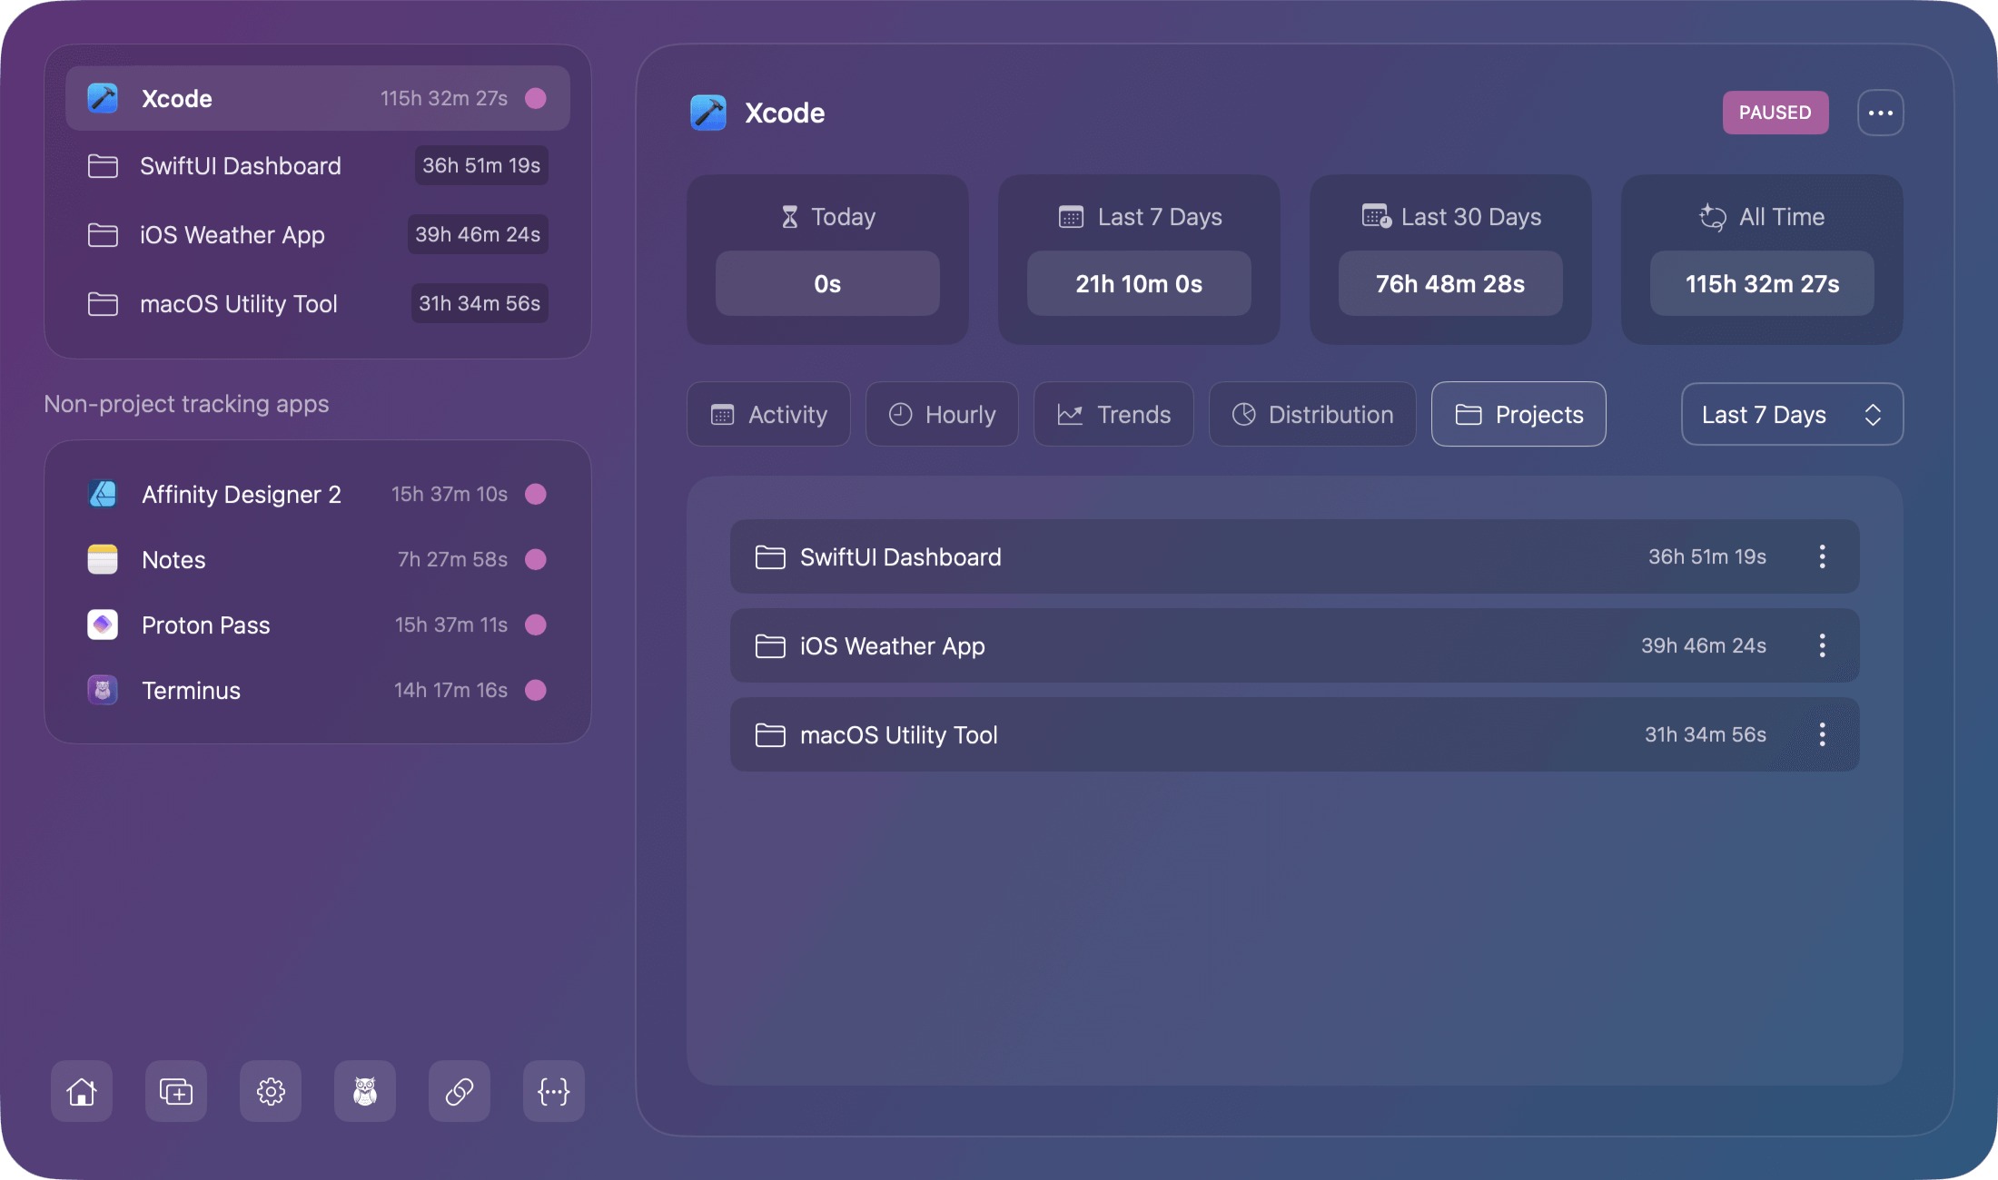This screenshot has height=1180, width=1998.
Task: Toggle the status indicator beside Notes
Action: click(x=536, y=559)
